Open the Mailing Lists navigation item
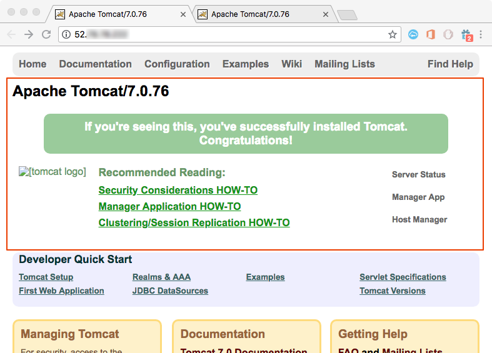492x353 pixels. coord(345,64)
